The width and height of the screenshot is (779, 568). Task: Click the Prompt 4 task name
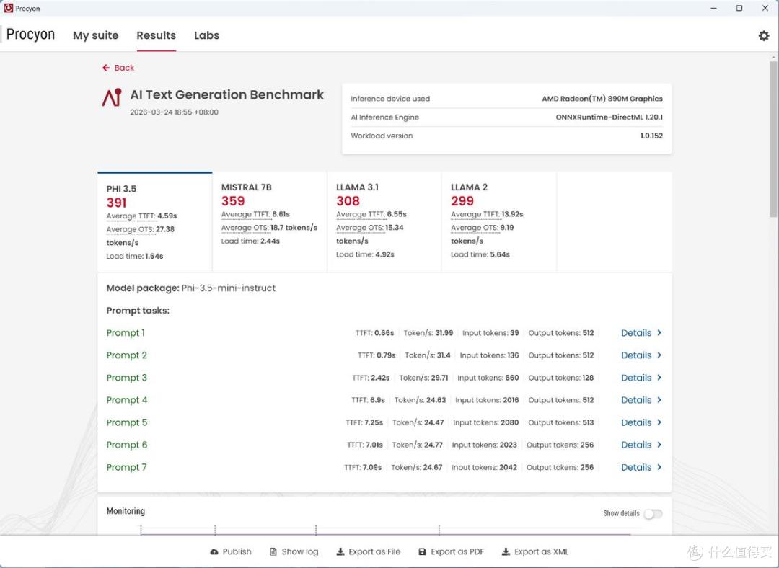(x=127, y=399)
